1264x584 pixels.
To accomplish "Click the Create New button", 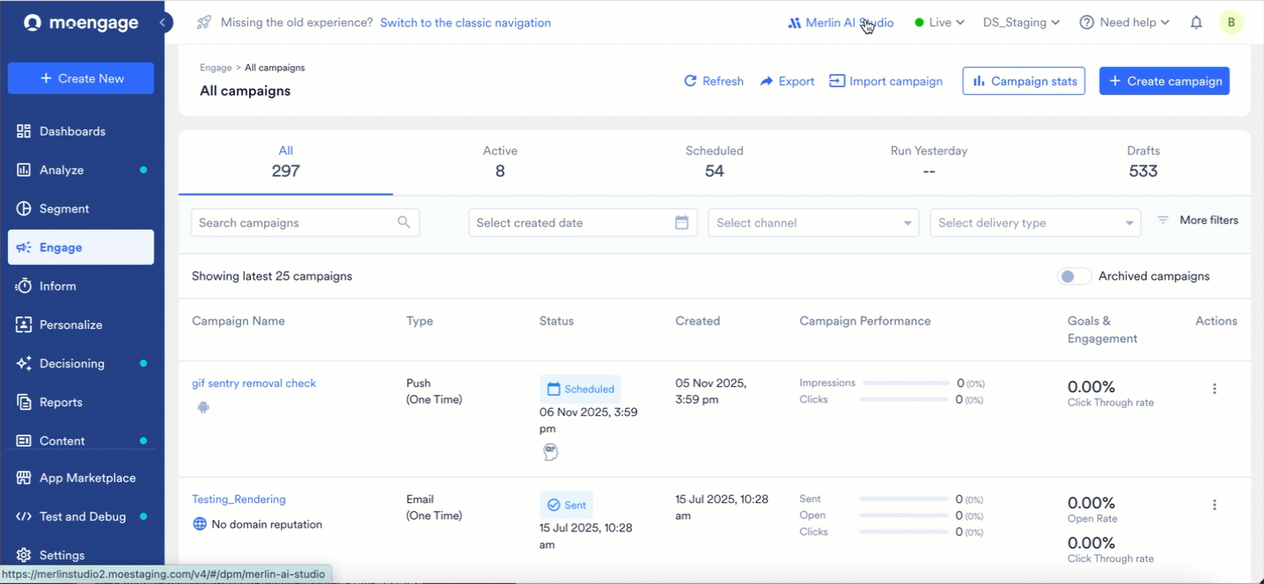I will (x=81, y=78).
